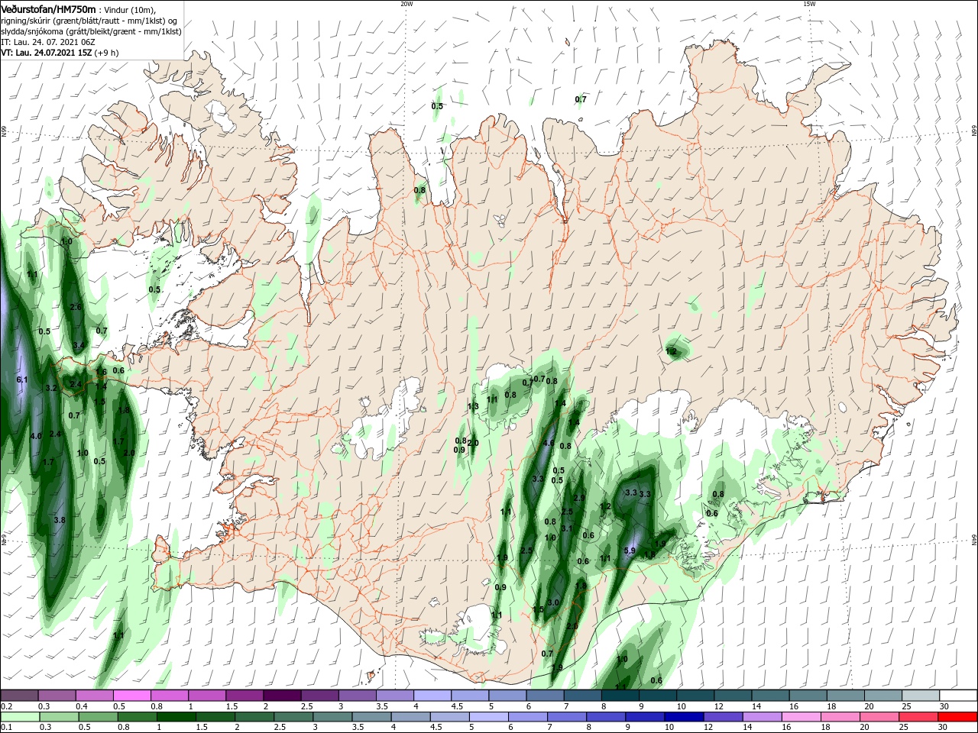Select the 'Vindur (10m)' header text
This screenshot has width=978, height=733.
click(x=129, y=9)
